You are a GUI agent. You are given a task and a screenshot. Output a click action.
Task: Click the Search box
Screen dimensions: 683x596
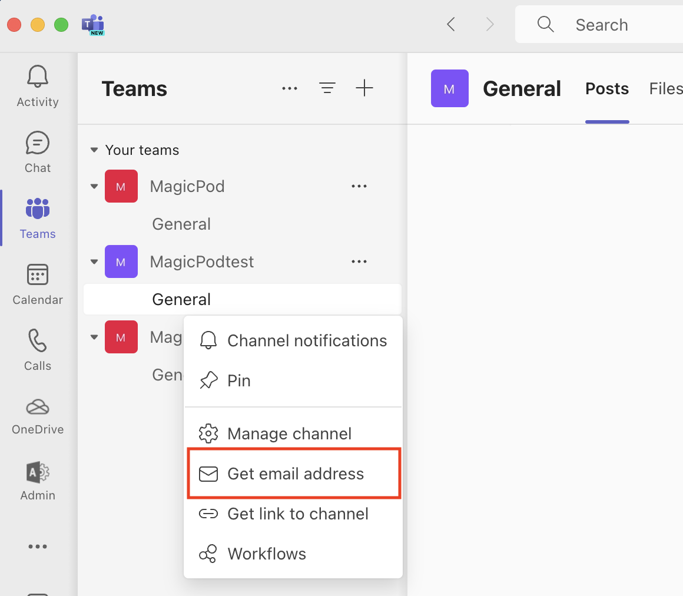[x=599, y=24]
